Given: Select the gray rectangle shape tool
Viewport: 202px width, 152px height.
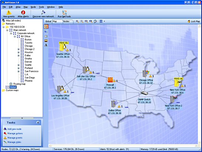Looking at the screenshot, I should coord(46,36).
